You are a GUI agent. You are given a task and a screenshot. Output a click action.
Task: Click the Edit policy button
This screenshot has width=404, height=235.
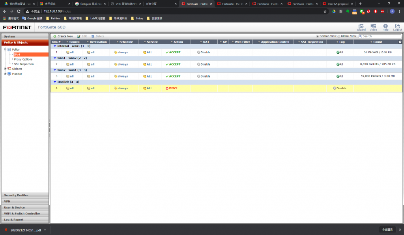pos(82,36)
